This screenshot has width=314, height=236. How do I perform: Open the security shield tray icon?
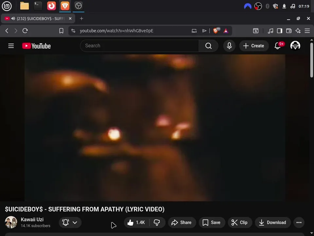click(275, 7)
